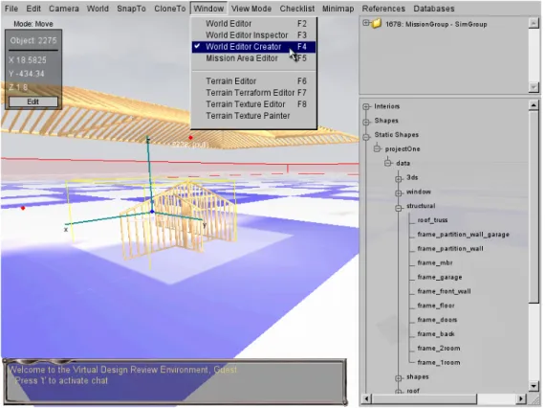Open the Terrain Editor F6 entry
The width and height of the screenshot is (545, 408).
tap(253, 81)
